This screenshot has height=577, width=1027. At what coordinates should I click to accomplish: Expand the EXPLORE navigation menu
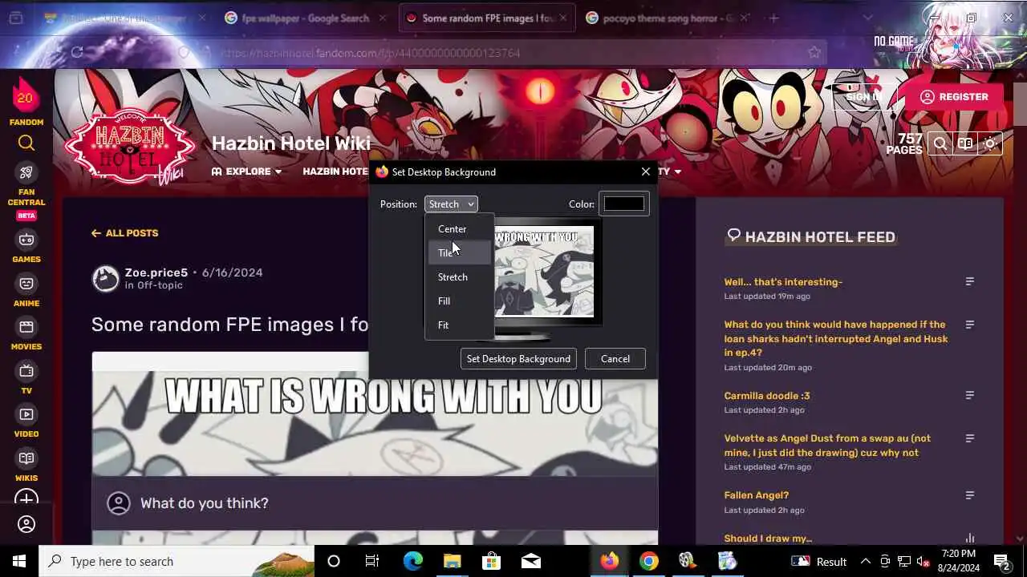247,171
